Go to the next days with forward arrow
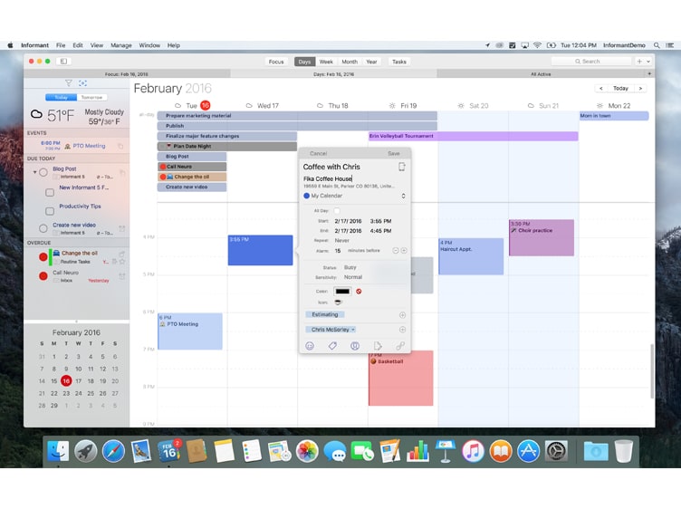The image size is (681, 509). [640, 88]
